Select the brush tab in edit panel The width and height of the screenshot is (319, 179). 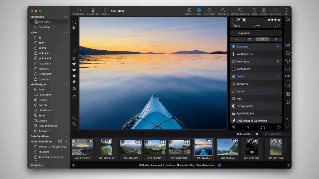[x=276, y=39]
